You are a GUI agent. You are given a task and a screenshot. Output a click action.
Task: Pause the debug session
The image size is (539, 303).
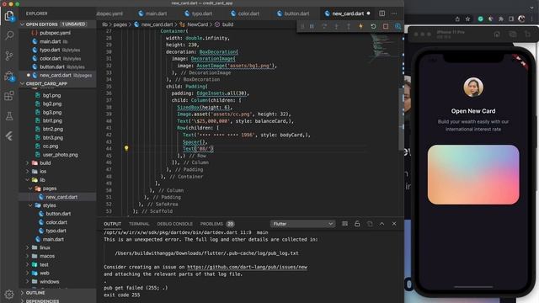312,26
